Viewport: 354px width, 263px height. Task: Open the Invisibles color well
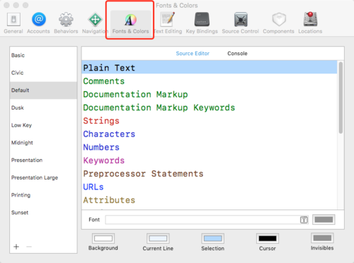click(322, 238)
